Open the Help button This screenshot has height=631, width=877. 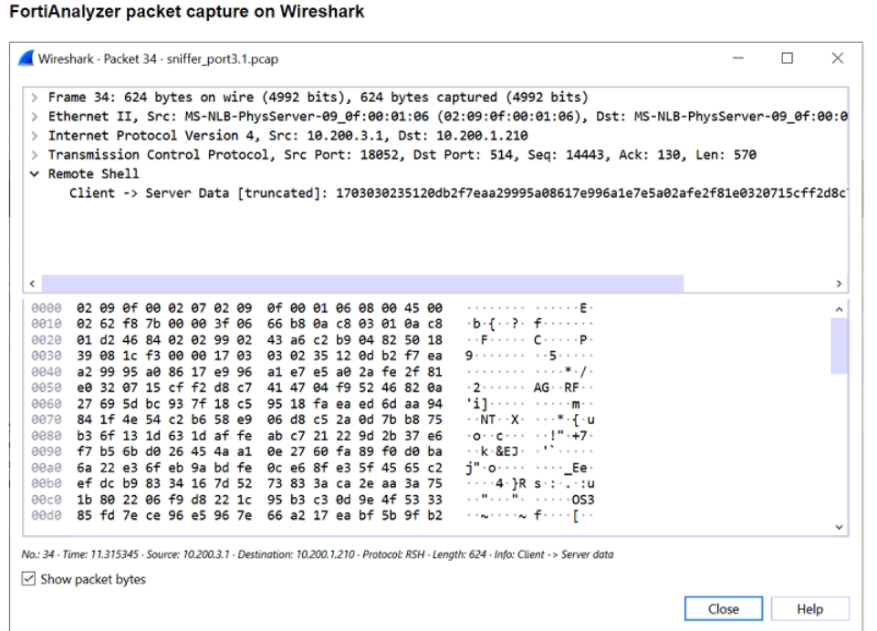809,608
